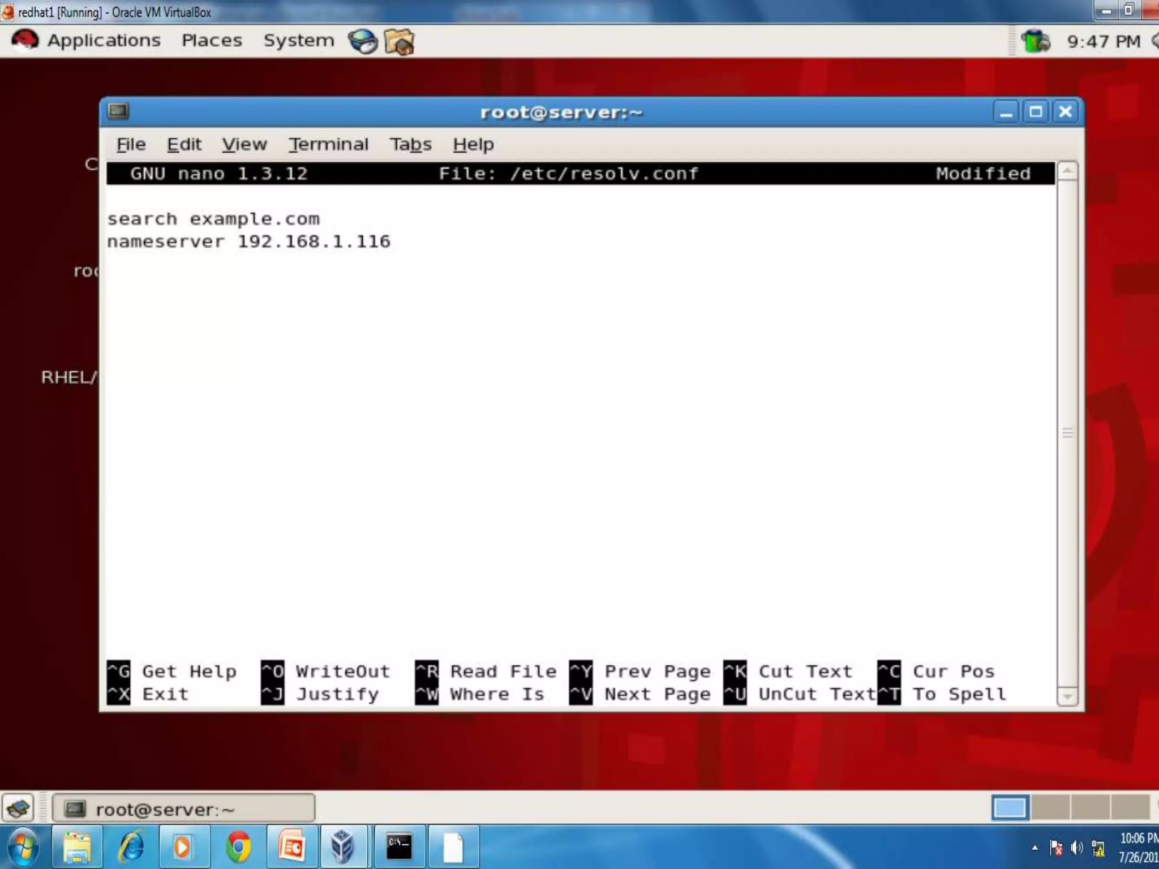
Task: Click the Show Desktop icon in bottom panel
Action: pyautogui.click(x=18, y=808)
